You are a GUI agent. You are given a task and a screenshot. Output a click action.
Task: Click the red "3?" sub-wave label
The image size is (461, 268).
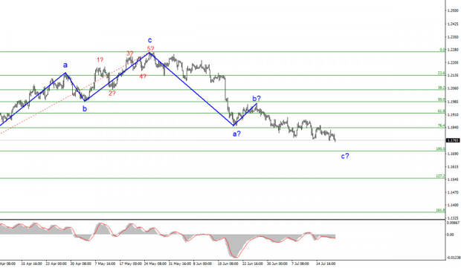[130, 53]
